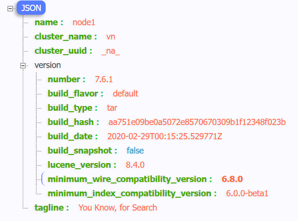Collapse the root JSON node expander
The image size is (298, 221).
[x=10, y=8]
